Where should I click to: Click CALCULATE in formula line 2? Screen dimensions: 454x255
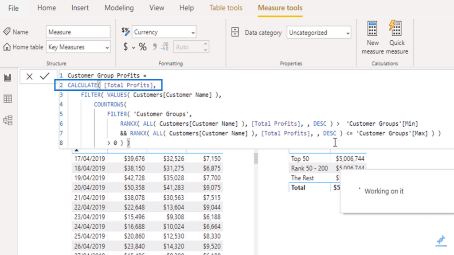point(82,85)
